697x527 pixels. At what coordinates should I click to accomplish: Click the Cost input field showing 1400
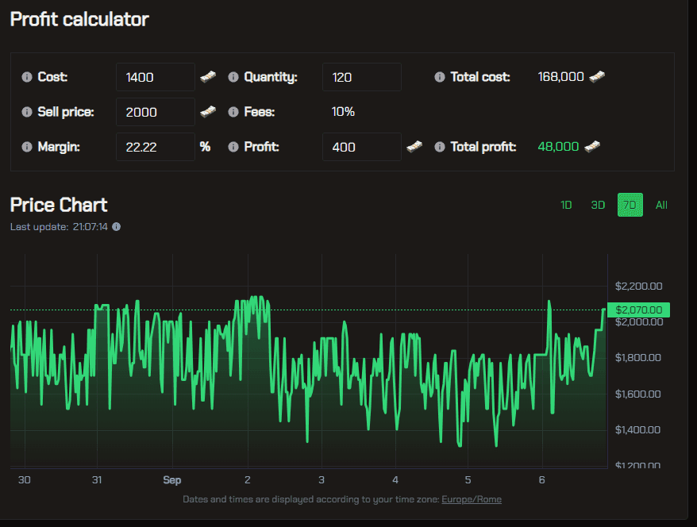[x=155, y=76]
